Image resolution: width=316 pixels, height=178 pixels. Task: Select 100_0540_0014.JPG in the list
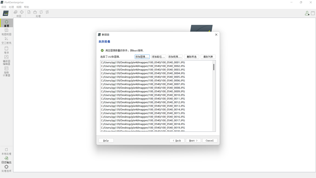pyautogui.click(x=143, y=110)
